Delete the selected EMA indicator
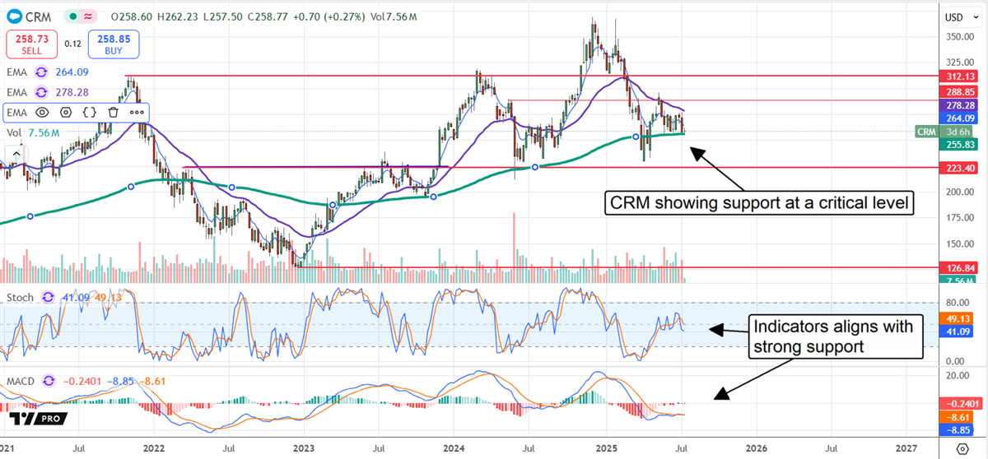 (114, 112)
